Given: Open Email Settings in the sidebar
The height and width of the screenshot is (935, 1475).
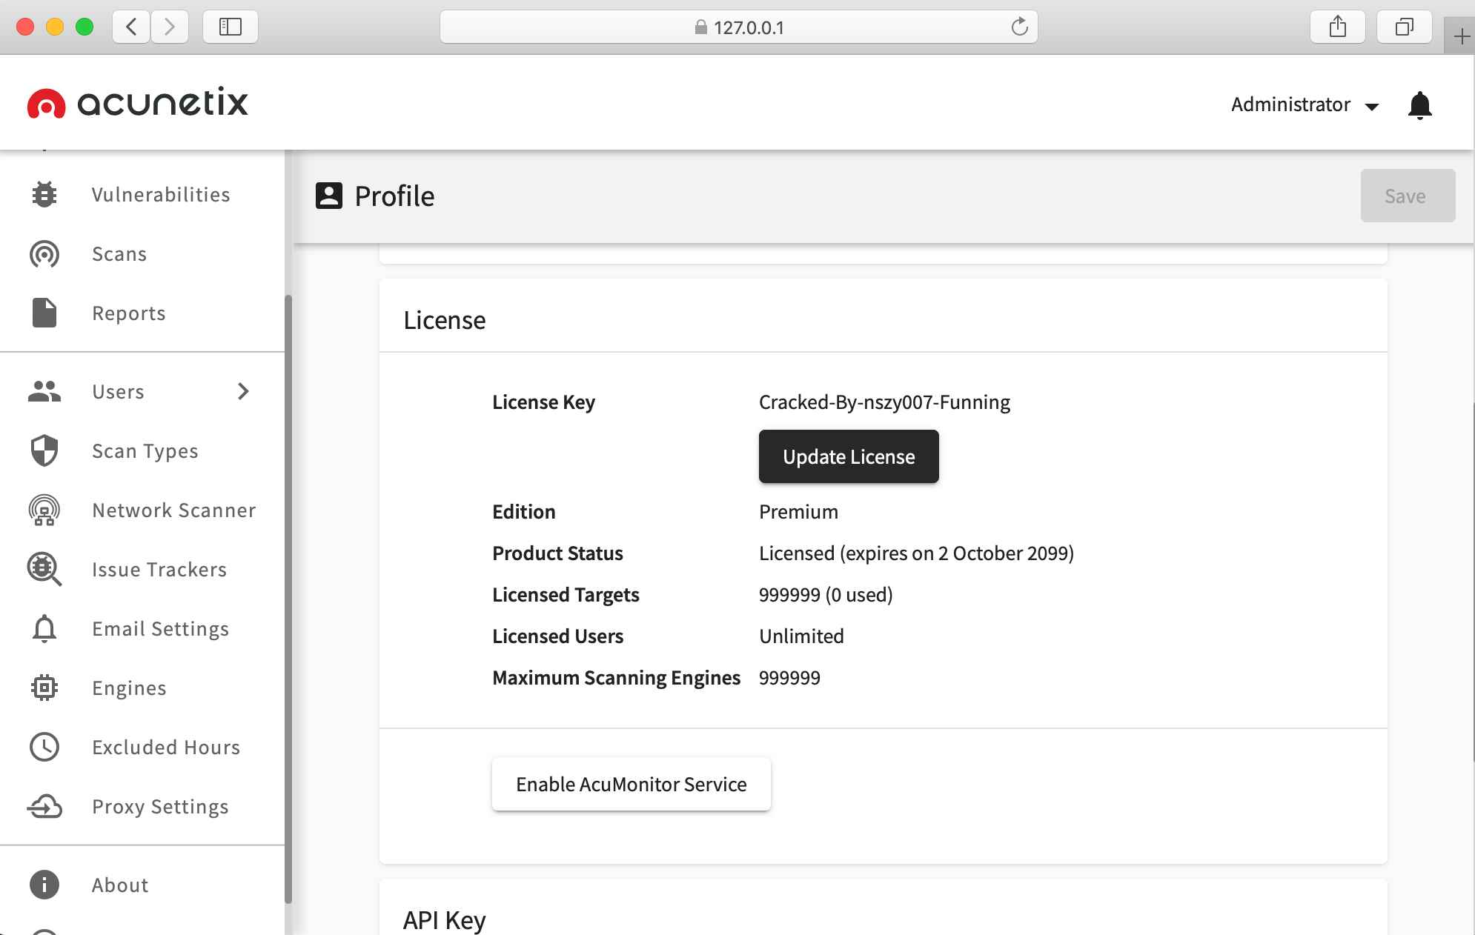Looking at the screenshot, I should click(x=160, y=629).
